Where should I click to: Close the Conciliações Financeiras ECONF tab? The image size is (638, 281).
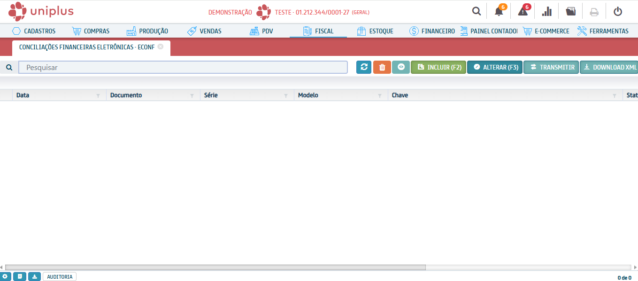click(161, 47)
